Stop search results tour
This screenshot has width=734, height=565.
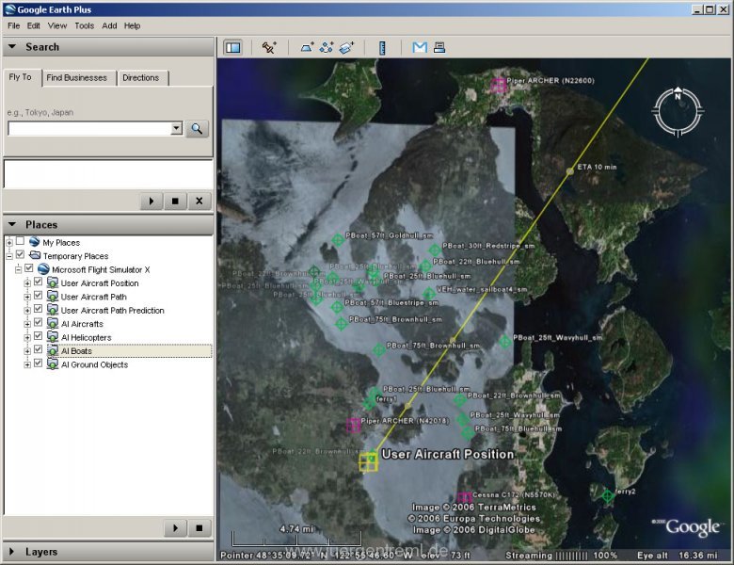(x=175, y=201)
